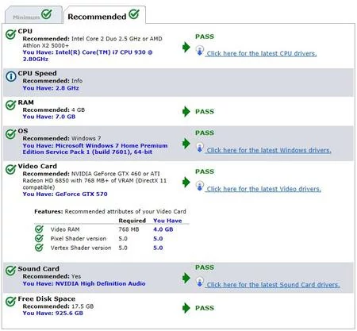Click the Vertex Shader version checkmark
This screenshot has width=357, height=331.
pyautogui.click(x=39, y=248)
